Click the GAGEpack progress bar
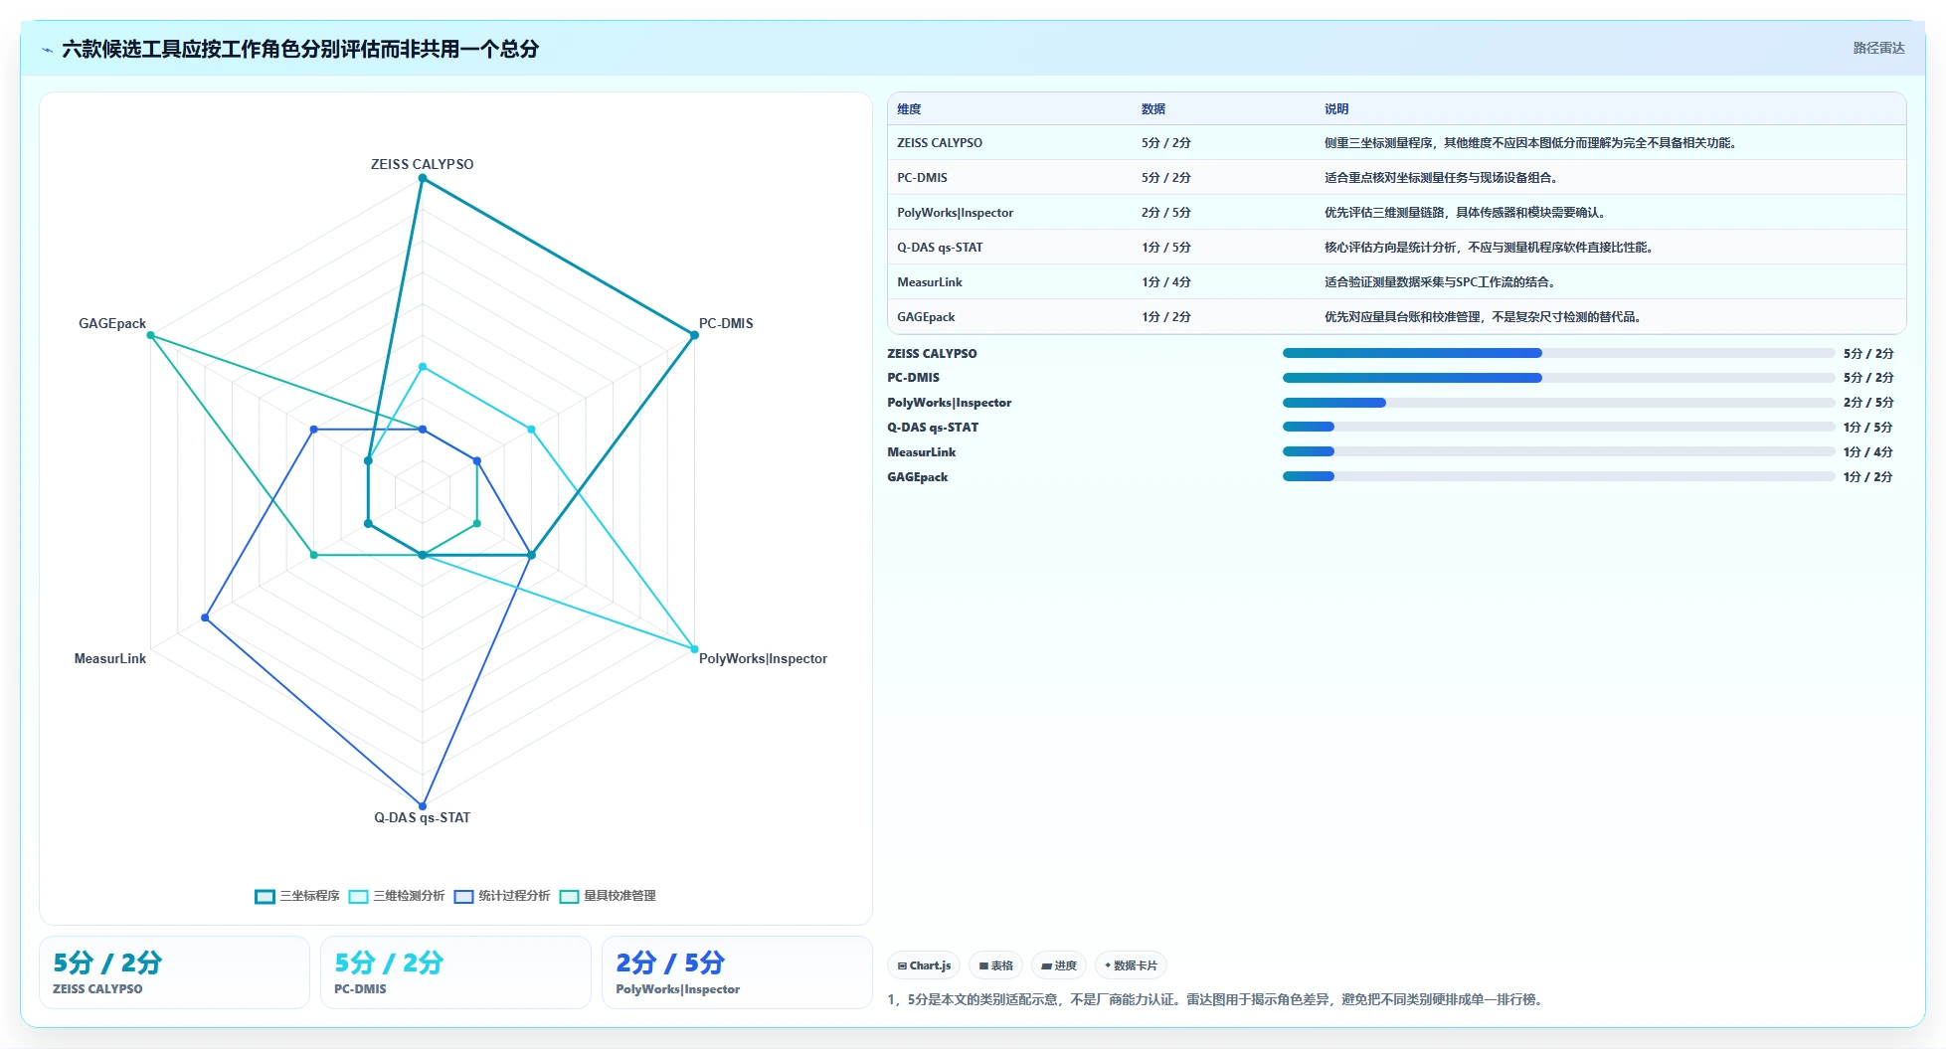 click(x=1558, y=477)
